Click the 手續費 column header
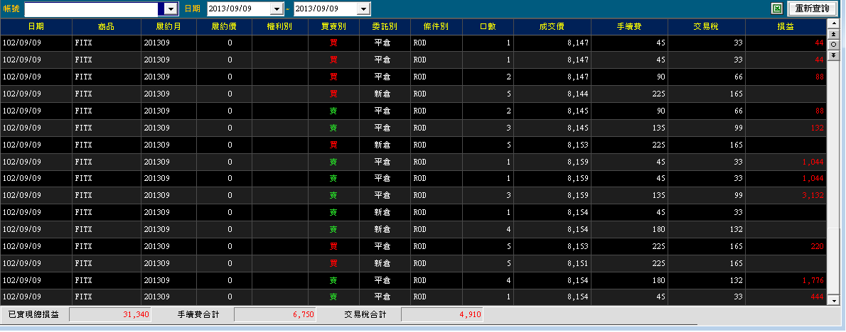This screenshot has height=332, width=846. (x=629, y=27)
